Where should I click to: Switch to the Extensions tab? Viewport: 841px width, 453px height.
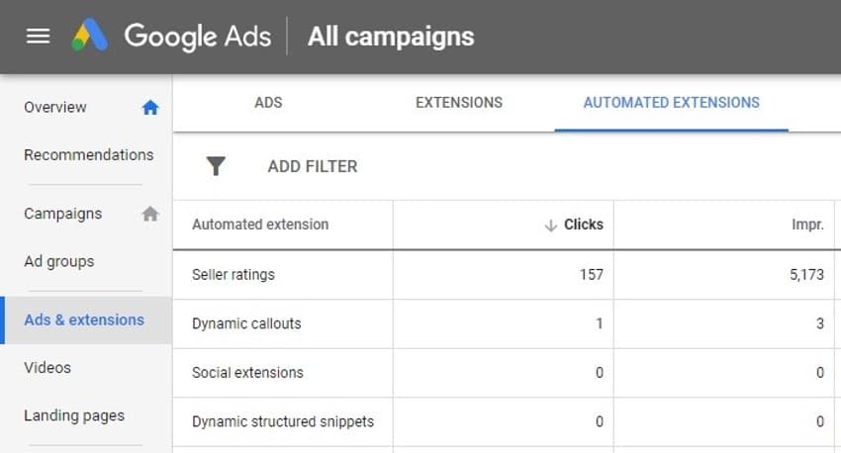(x=458, y=103)
